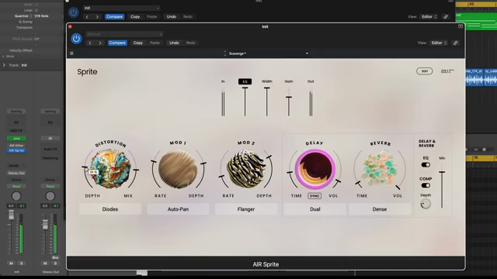Toggle the COMP switch

tap(426, 185)
